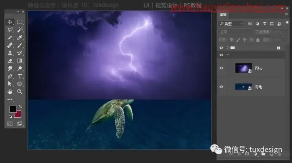Select the Brush tool
292x163 pixels.
click(19, 45)
